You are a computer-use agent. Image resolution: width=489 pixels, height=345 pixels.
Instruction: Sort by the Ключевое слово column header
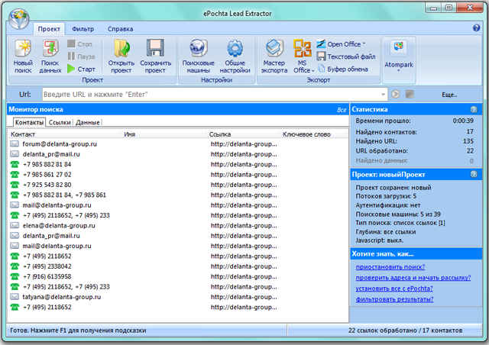click(x=314, y=134)
